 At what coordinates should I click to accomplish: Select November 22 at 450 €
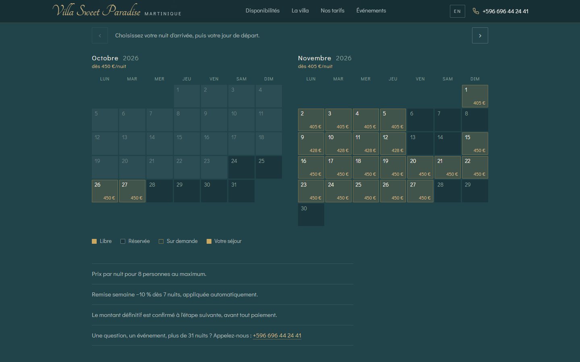[x=475, y=167]
